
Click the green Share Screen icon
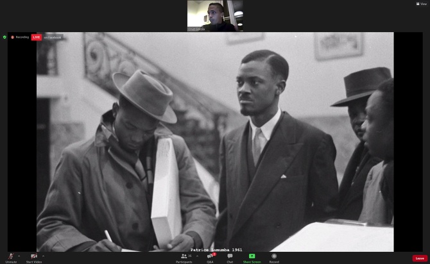pos(252,256)
